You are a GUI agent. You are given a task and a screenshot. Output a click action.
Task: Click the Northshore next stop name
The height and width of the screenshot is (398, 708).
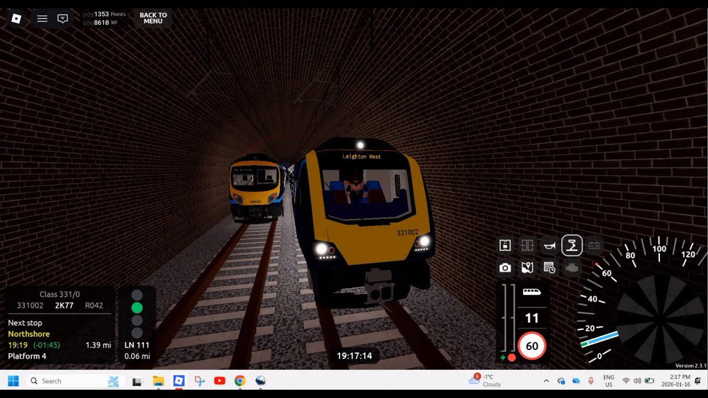29,334
